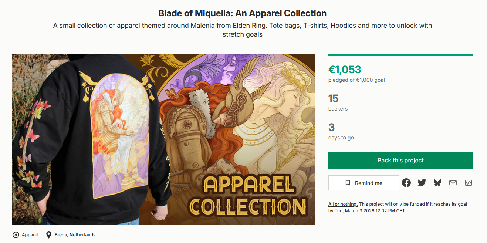Click the compass icon beside Apparel
This screenshot has width=487, height=243.
[x=16, y=235]
